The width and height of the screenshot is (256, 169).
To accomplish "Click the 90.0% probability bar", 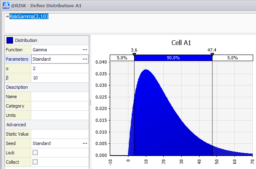I will (x=173, y=58).
